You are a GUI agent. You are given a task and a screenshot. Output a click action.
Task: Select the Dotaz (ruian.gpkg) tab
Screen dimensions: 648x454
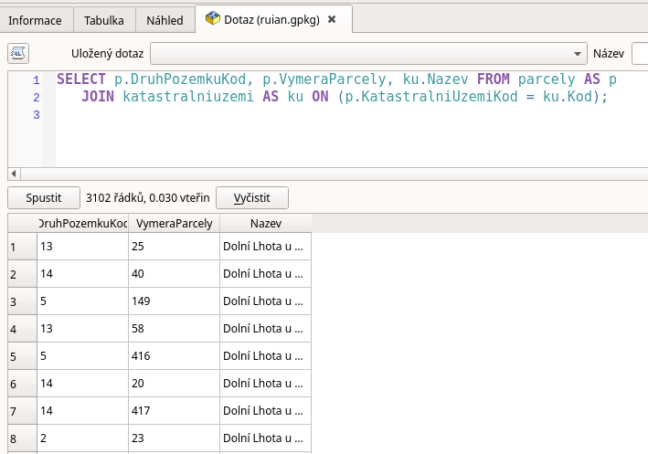[x=272, y=19]
